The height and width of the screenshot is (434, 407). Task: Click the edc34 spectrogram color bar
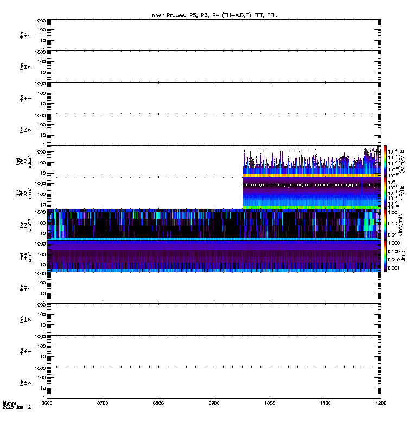[x=385, y=161]
